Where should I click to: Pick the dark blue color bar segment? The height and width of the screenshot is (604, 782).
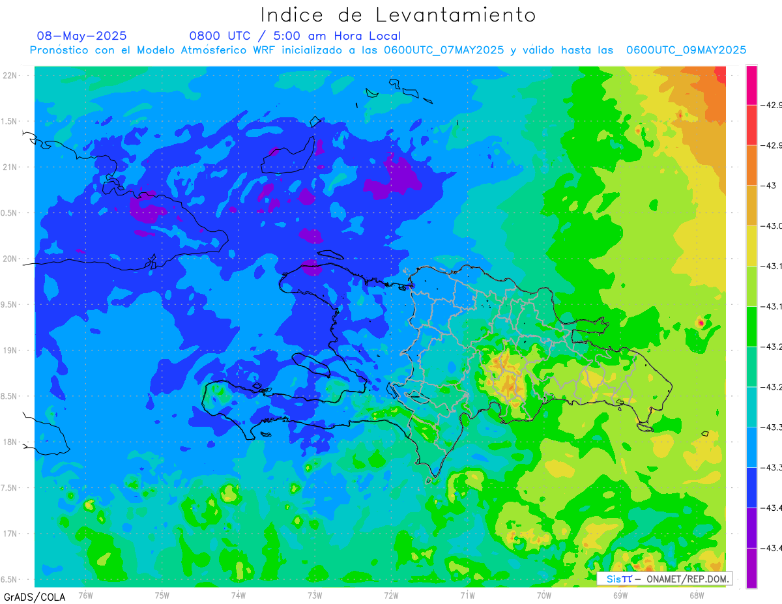[x=751, y=487]
